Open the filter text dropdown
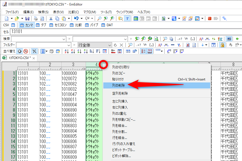 (69, 45)
